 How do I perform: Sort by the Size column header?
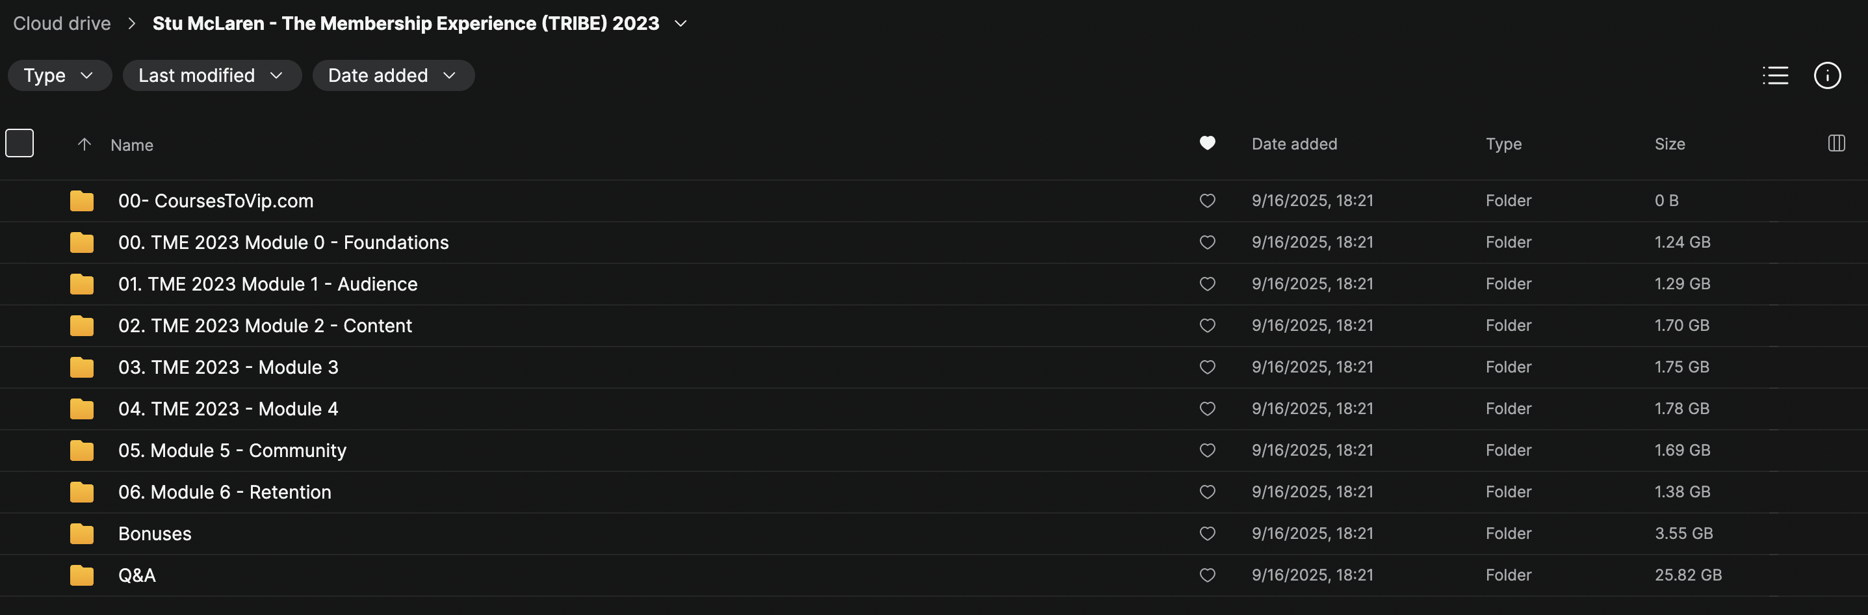pos(1669,144)
